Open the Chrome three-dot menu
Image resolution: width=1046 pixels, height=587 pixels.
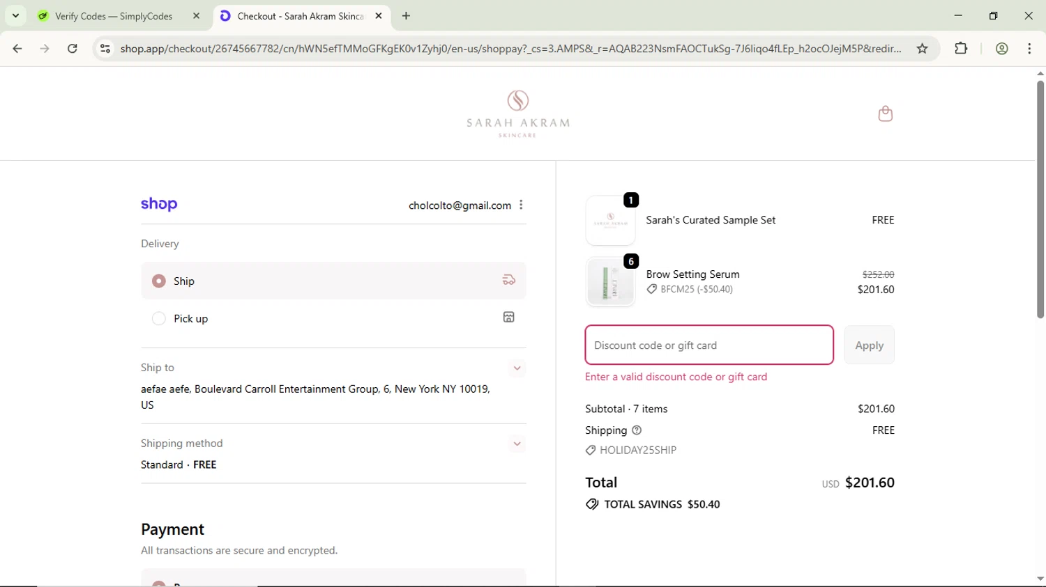click(1030, 48)
